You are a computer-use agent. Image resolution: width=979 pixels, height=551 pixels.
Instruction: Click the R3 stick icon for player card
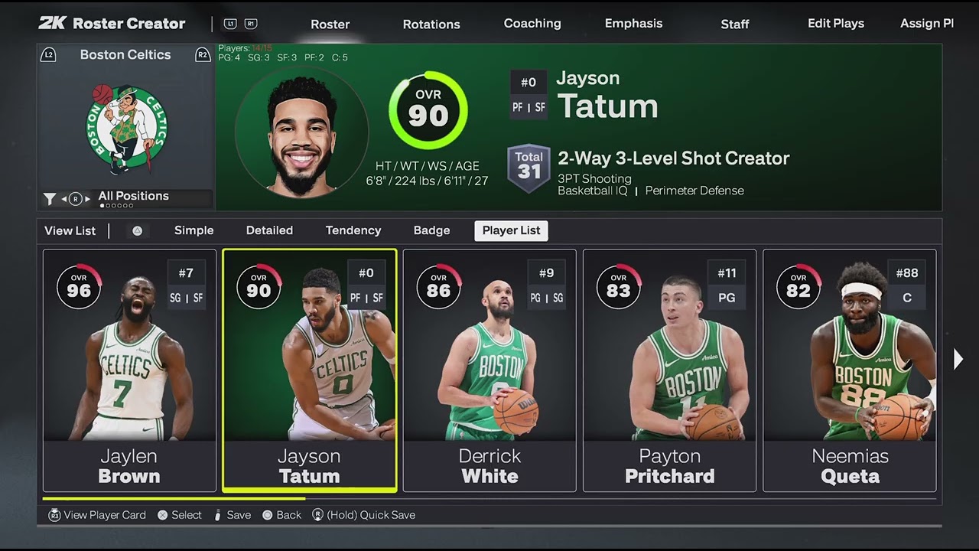pyautogui.click(x=54, y=515)
